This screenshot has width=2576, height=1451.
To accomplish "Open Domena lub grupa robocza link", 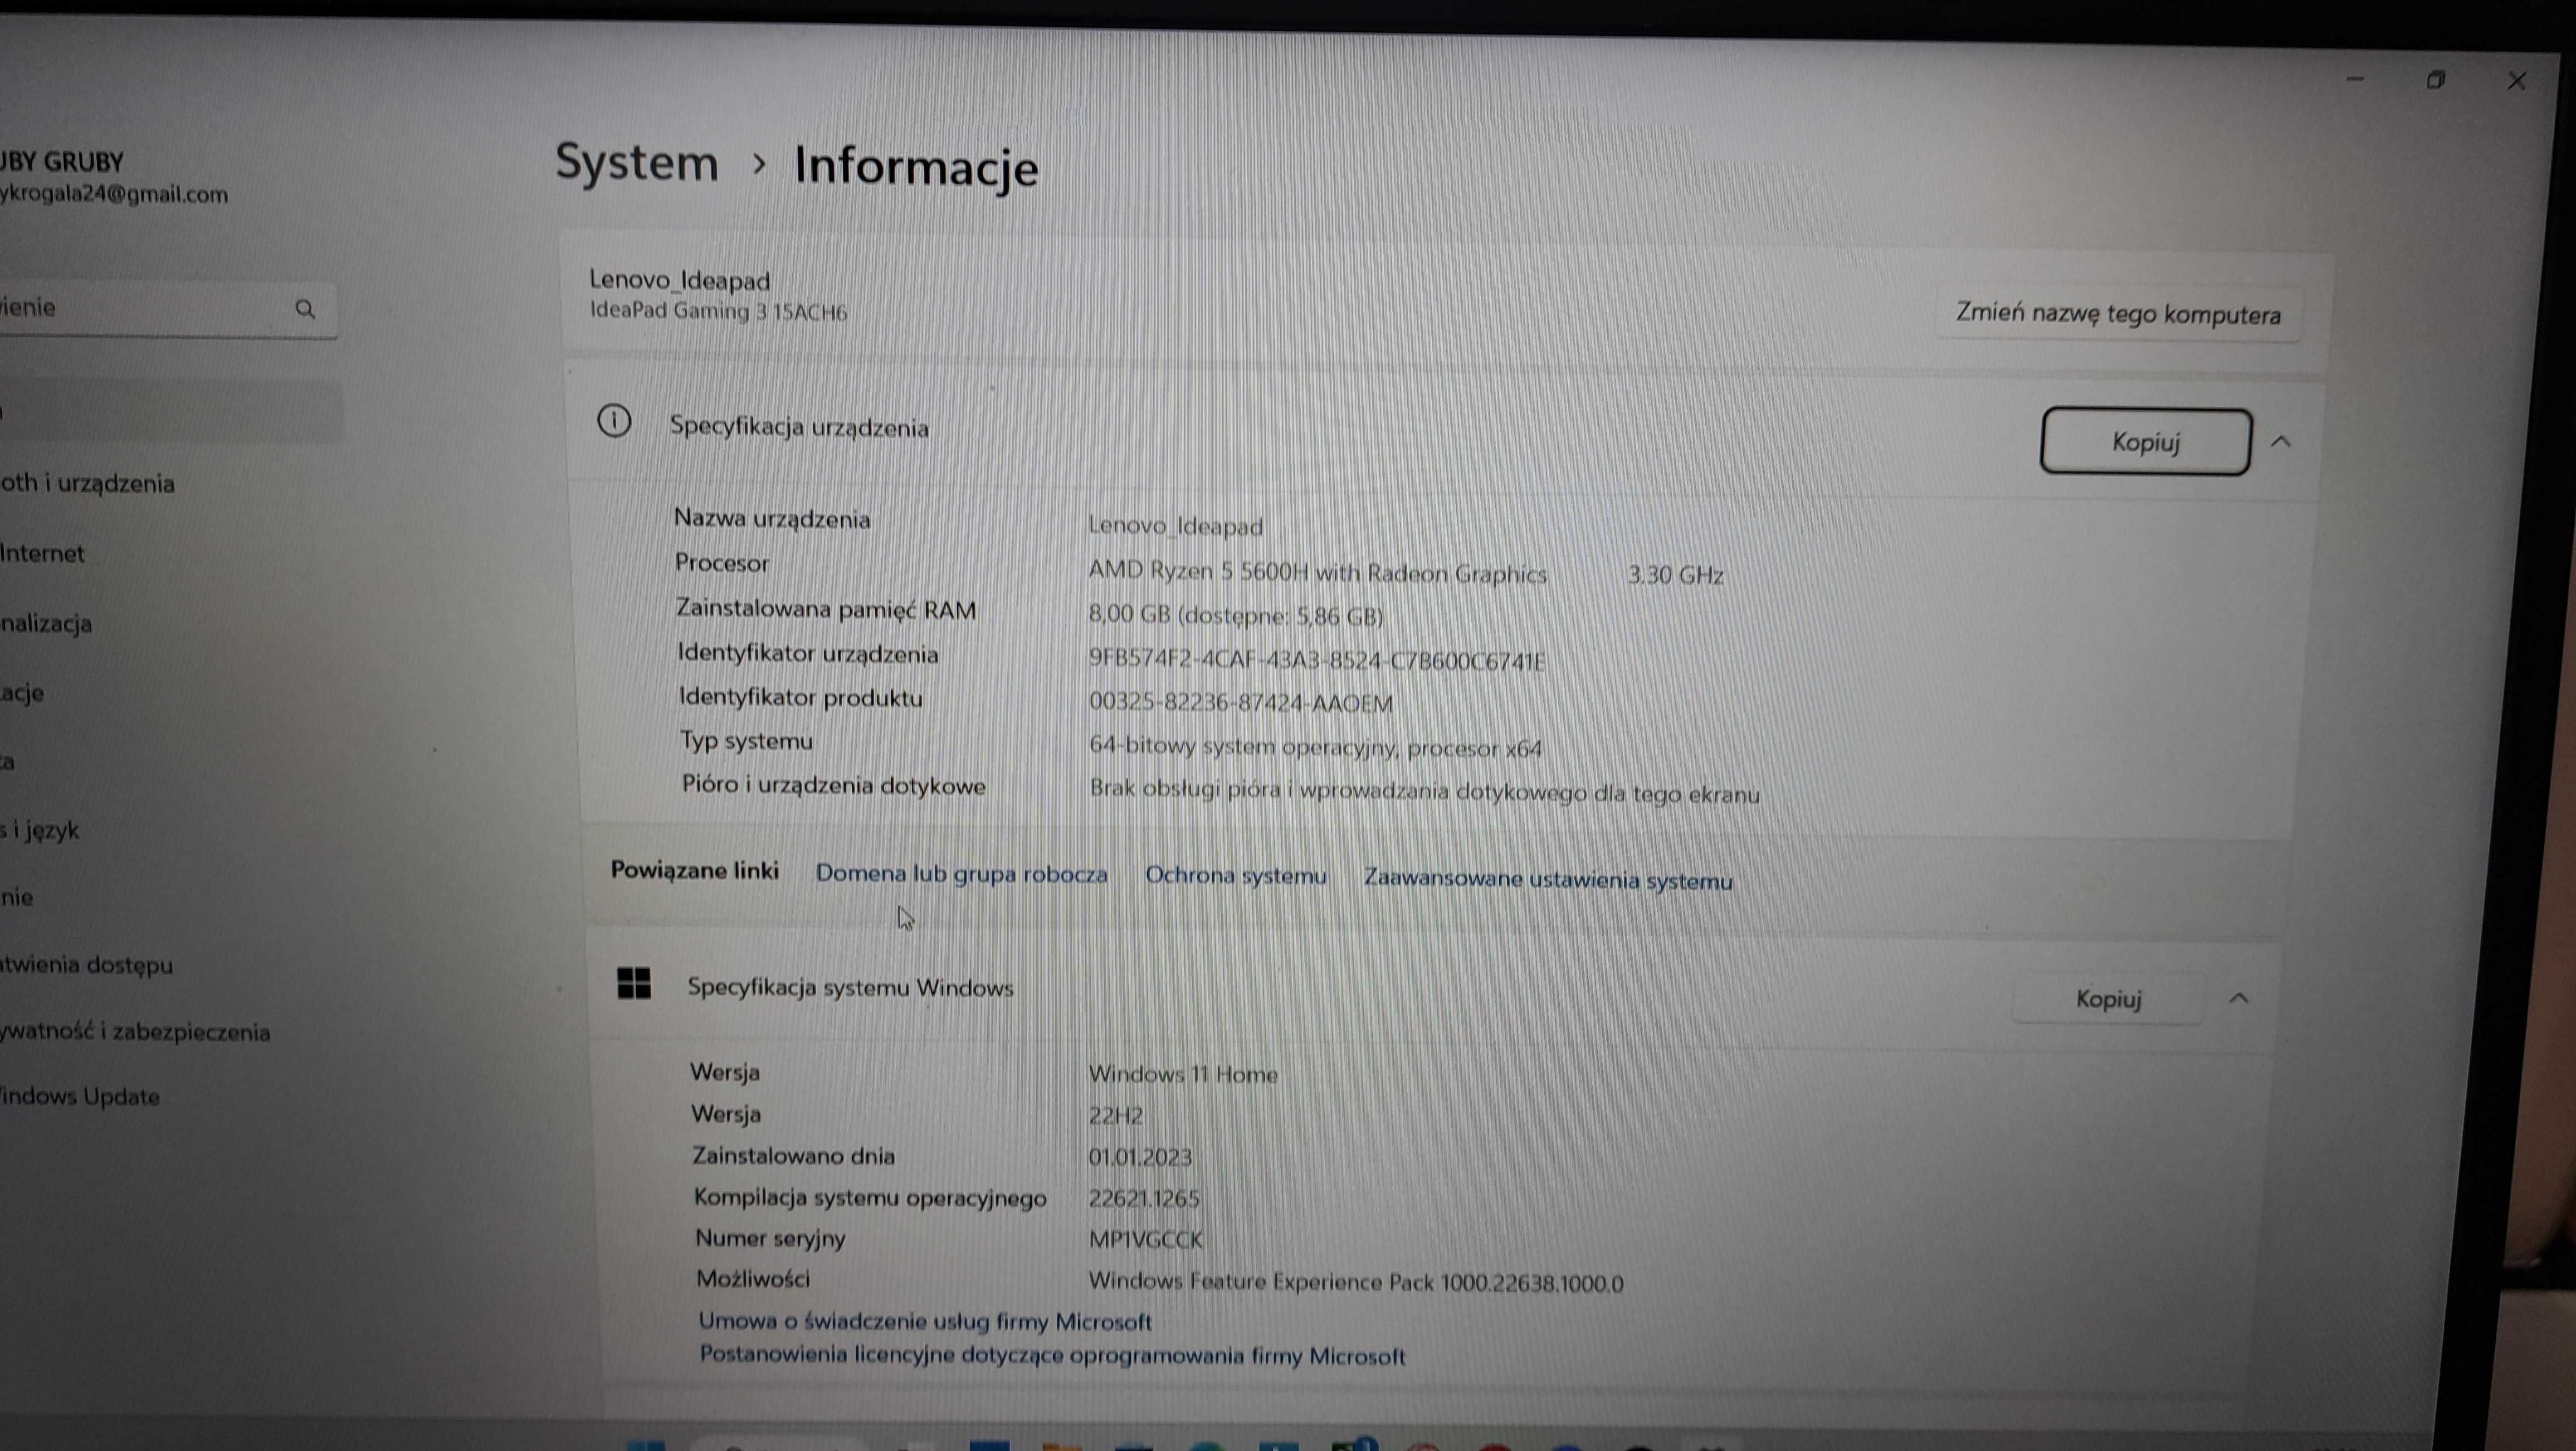I will pyautogui.click(x=961, y=873).
